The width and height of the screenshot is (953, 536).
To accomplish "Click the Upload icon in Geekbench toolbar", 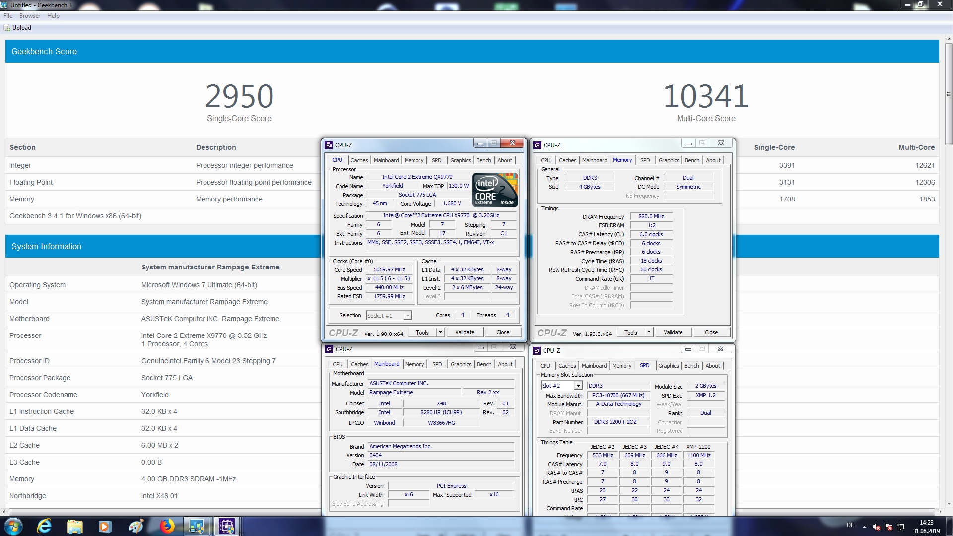I will [x=7, y=28].
